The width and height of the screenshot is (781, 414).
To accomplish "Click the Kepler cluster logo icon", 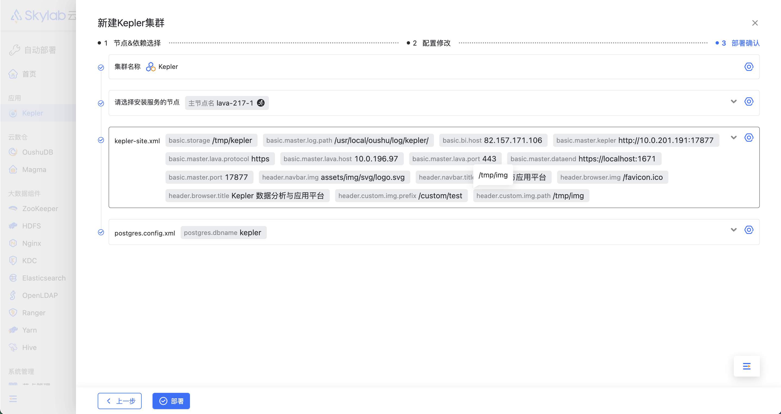I will point(151,67).
